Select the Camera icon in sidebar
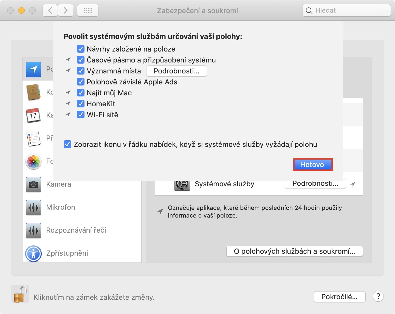This screenshot has height=314, width=395. 33,184
